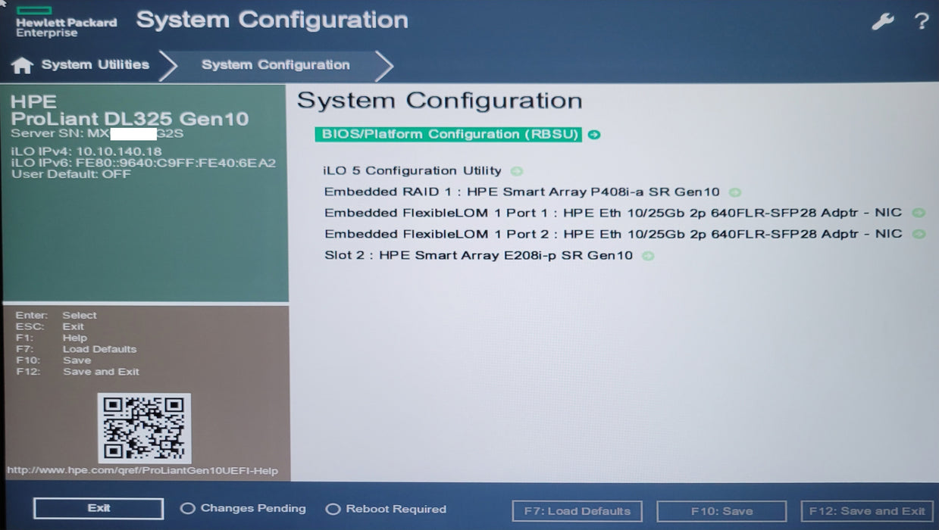Click F12: Save and Exit button
The width and height of the screenshot is (939, 530).
click(868, 511)
